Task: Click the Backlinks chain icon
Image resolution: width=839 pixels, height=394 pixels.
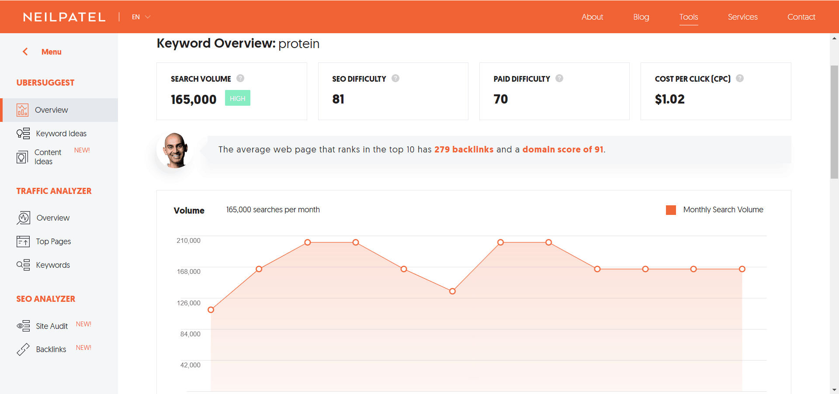Action: [x=23, y=349]
